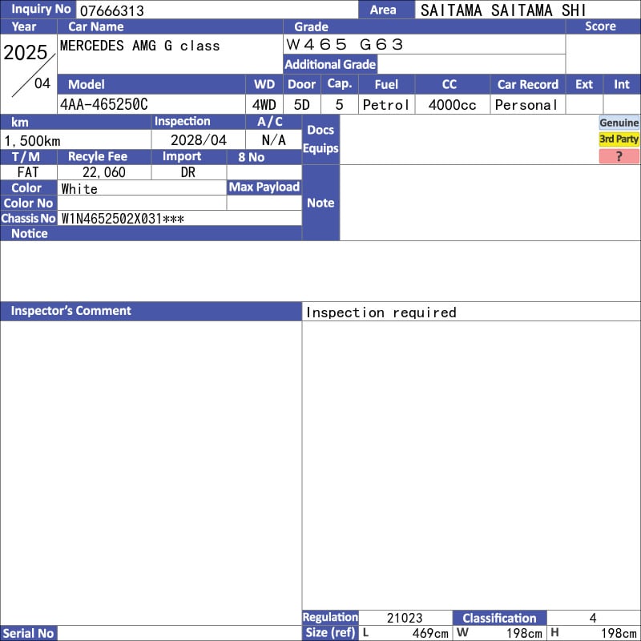This screenshot has width=641, height=641.
Task: Click the mileage value 1,500km
Action: click(x=33, y=140)
